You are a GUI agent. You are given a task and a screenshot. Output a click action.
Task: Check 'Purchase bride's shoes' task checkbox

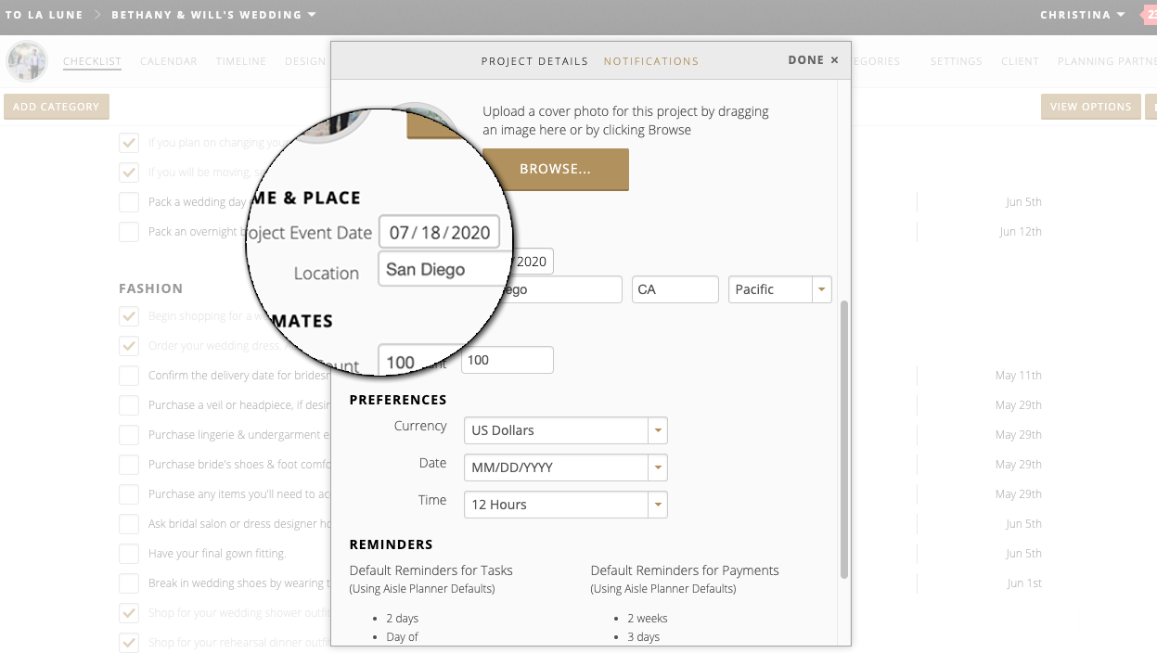129,465
